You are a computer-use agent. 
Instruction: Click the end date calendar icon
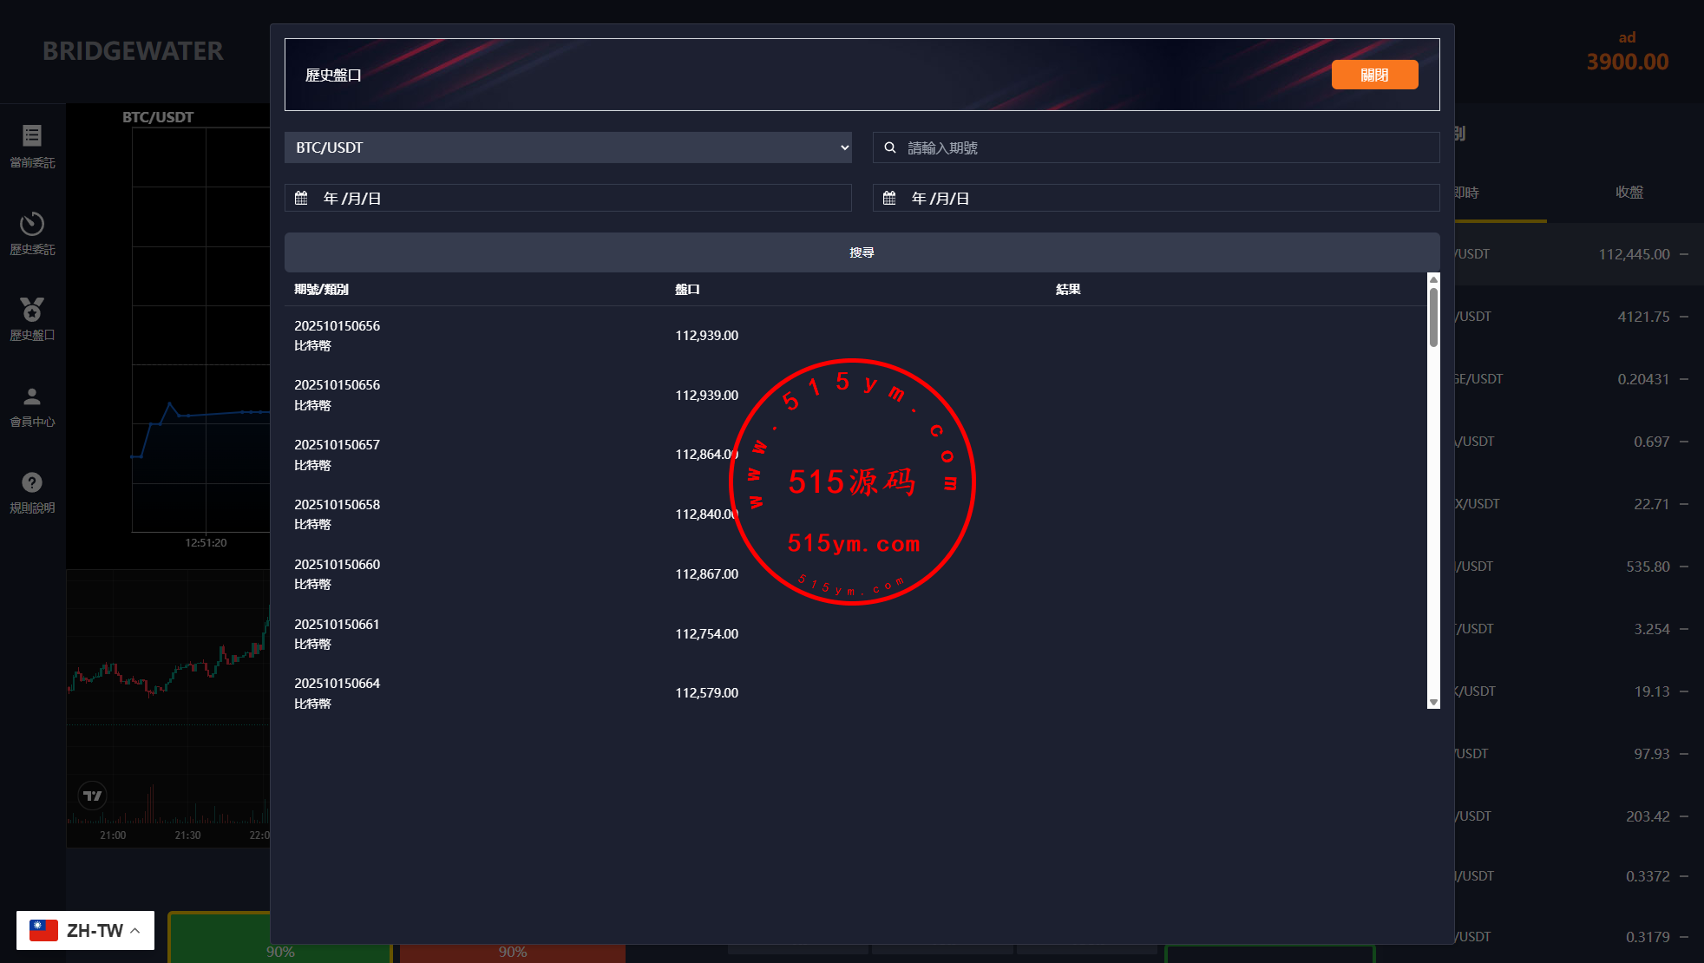889,198
